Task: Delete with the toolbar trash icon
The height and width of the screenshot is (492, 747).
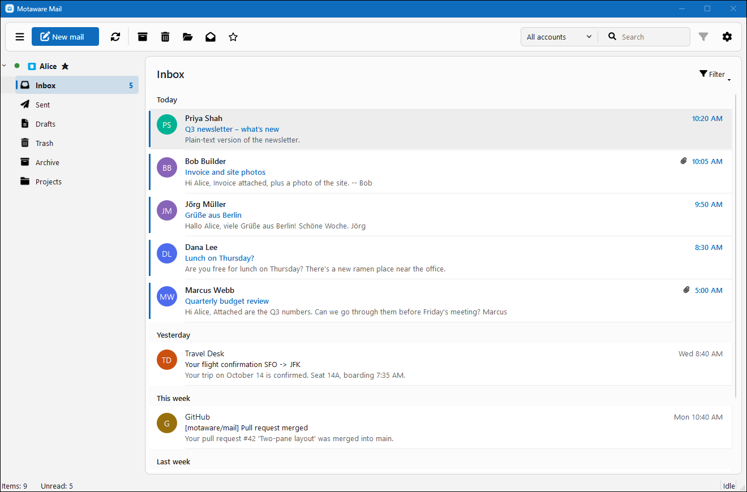Action: [x=165, y=37]
